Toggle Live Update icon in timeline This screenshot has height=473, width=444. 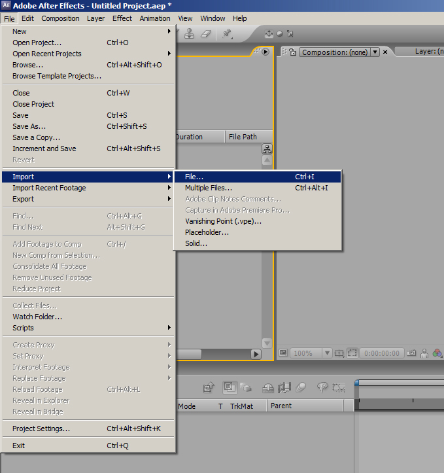(x=229, y=387)
